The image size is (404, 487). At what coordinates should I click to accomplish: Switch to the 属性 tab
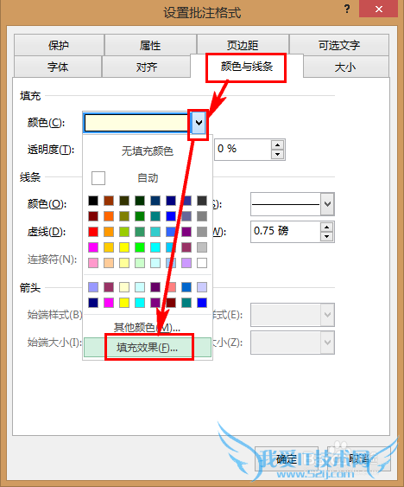[x=150, y=45]
